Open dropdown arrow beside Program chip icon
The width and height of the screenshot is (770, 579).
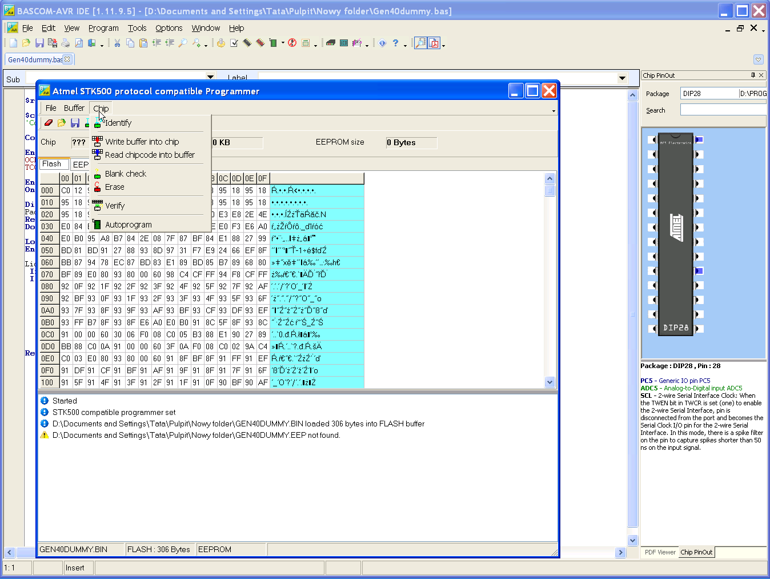283,43
